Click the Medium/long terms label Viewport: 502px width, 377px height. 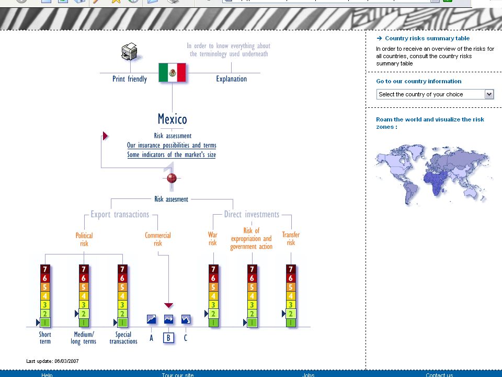84,338
